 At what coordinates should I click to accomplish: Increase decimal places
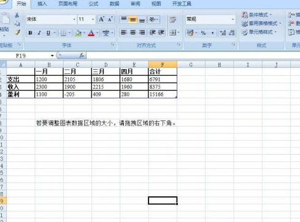(223, 33)
